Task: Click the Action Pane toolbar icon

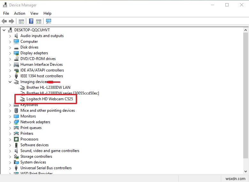Action: [39, 21]
